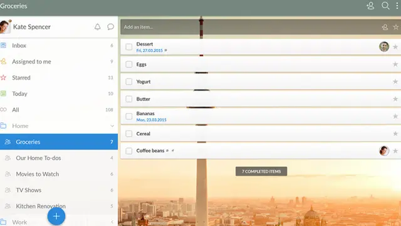Select the Groceries list in sidebar
Image resolution: width=401 pixels, height=226 pixels.
pos(59,142)
